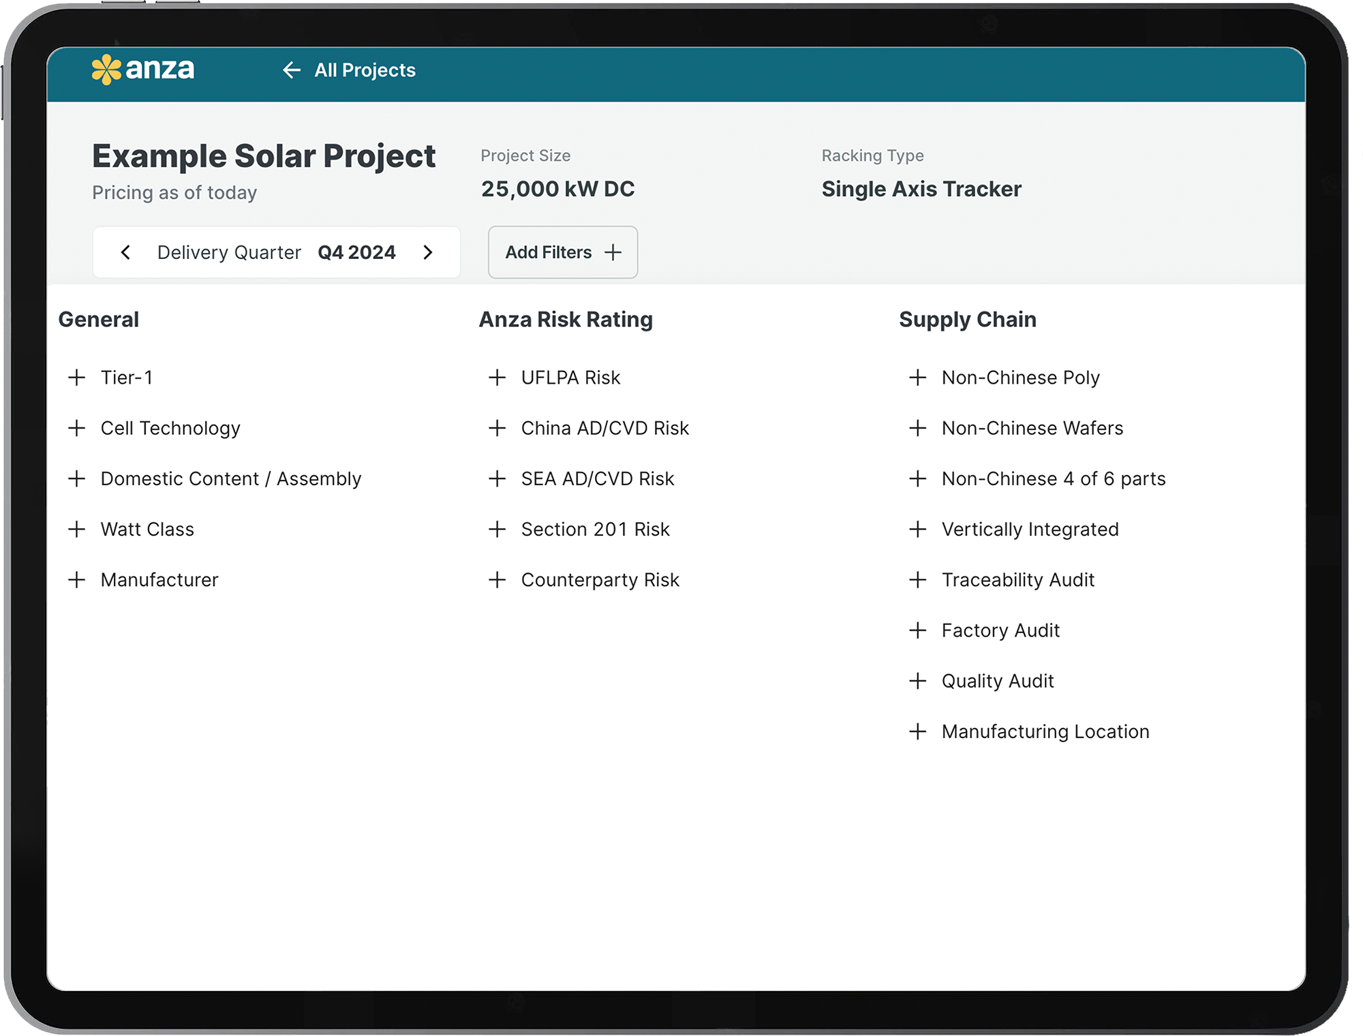Click the plus icon beside Quality Audit
This screenshot has height=1036, width=1363.
pos(918,680)
